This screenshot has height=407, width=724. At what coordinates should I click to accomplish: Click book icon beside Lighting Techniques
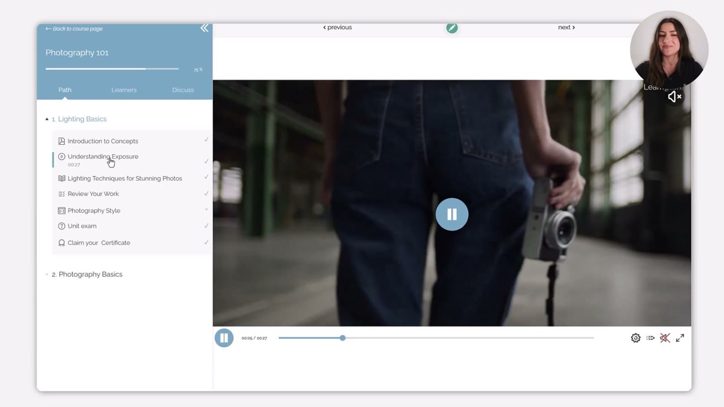point(62,178)
